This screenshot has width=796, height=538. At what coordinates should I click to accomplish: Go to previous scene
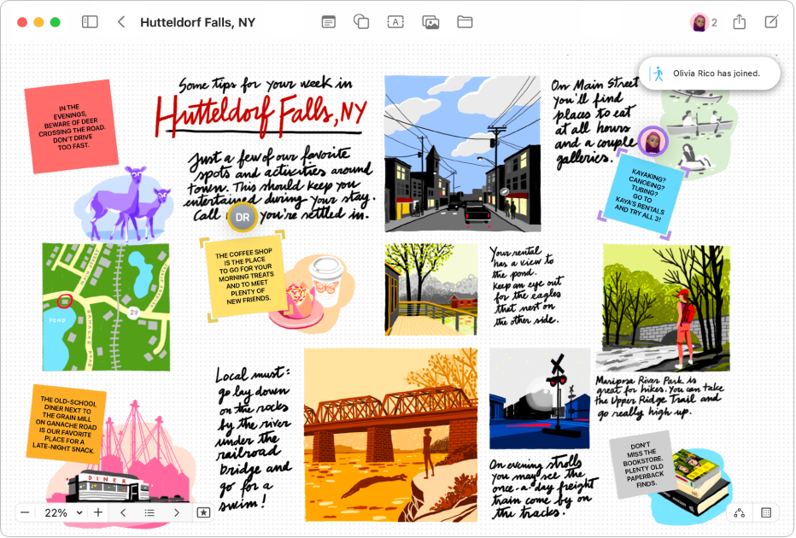tap(123, 512)
